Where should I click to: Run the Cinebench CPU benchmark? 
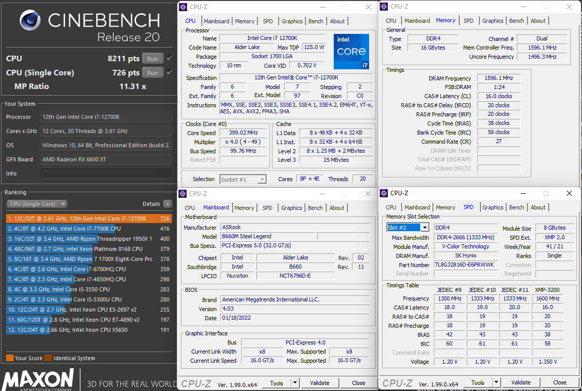tap(152, 58)
